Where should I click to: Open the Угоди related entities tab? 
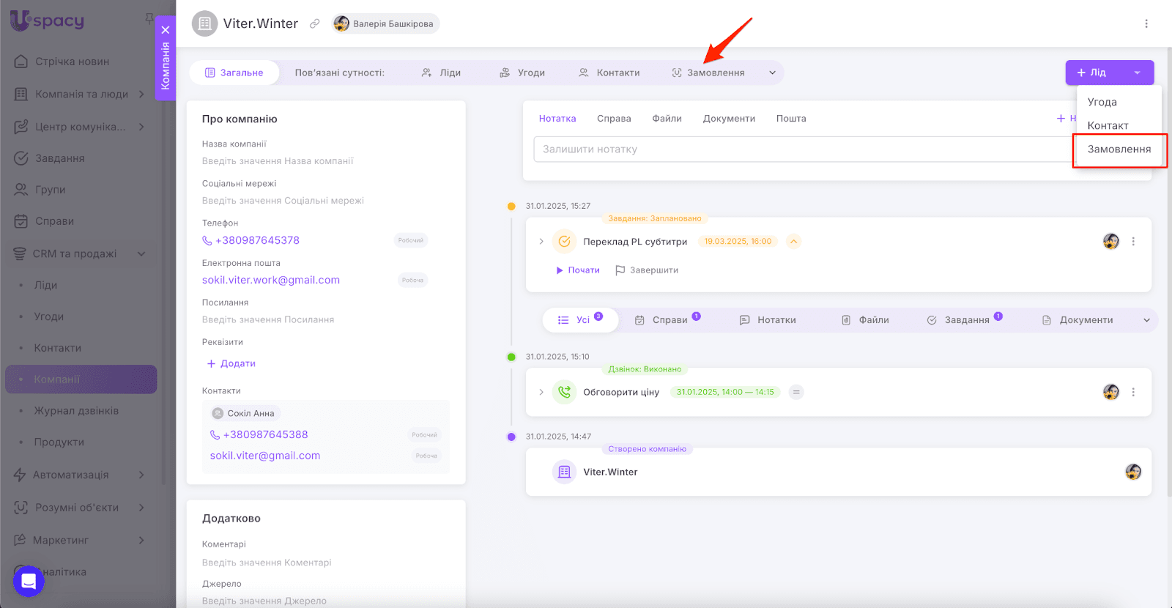point(522,73)
